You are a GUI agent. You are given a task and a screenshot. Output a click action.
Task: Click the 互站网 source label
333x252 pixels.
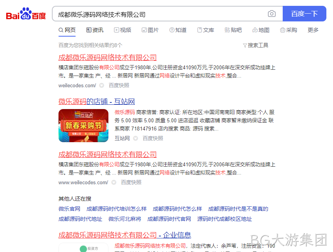[x=122, y=139]
